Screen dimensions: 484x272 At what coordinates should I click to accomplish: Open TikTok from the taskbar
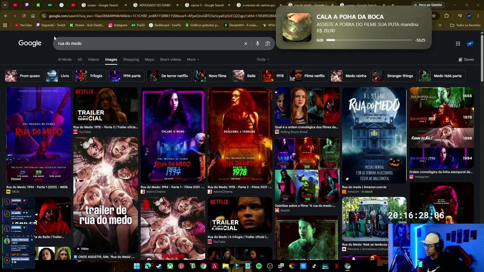(x=314, y=266)
